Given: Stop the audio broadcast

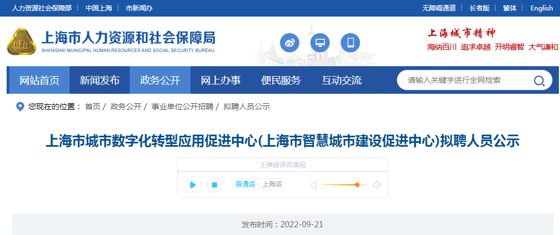Looking at the screenshot, I should [x=214, y=185].
